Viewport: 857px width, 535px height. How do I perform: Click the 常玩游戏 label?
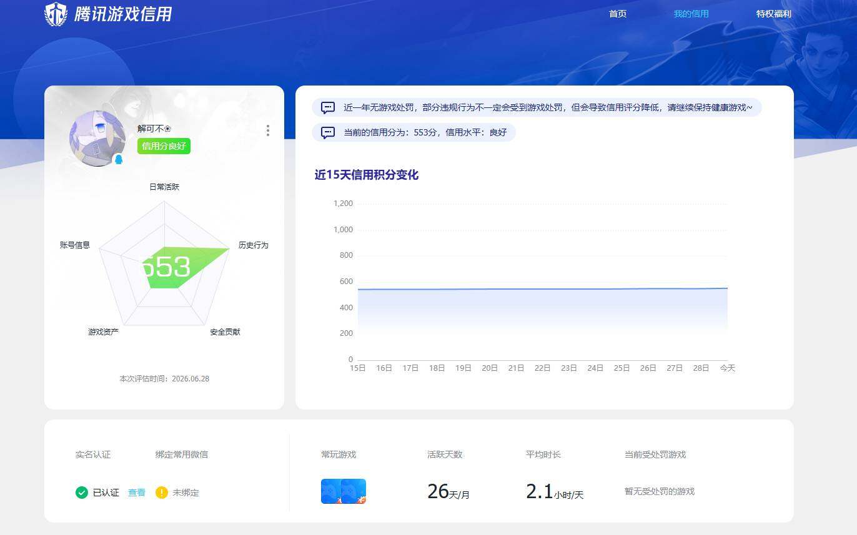[339, 454]
